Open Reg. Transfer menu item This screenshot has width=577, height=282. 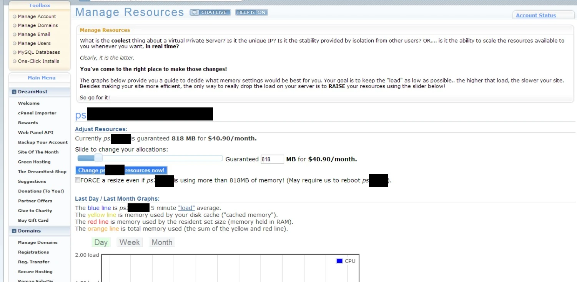point(34,262)
